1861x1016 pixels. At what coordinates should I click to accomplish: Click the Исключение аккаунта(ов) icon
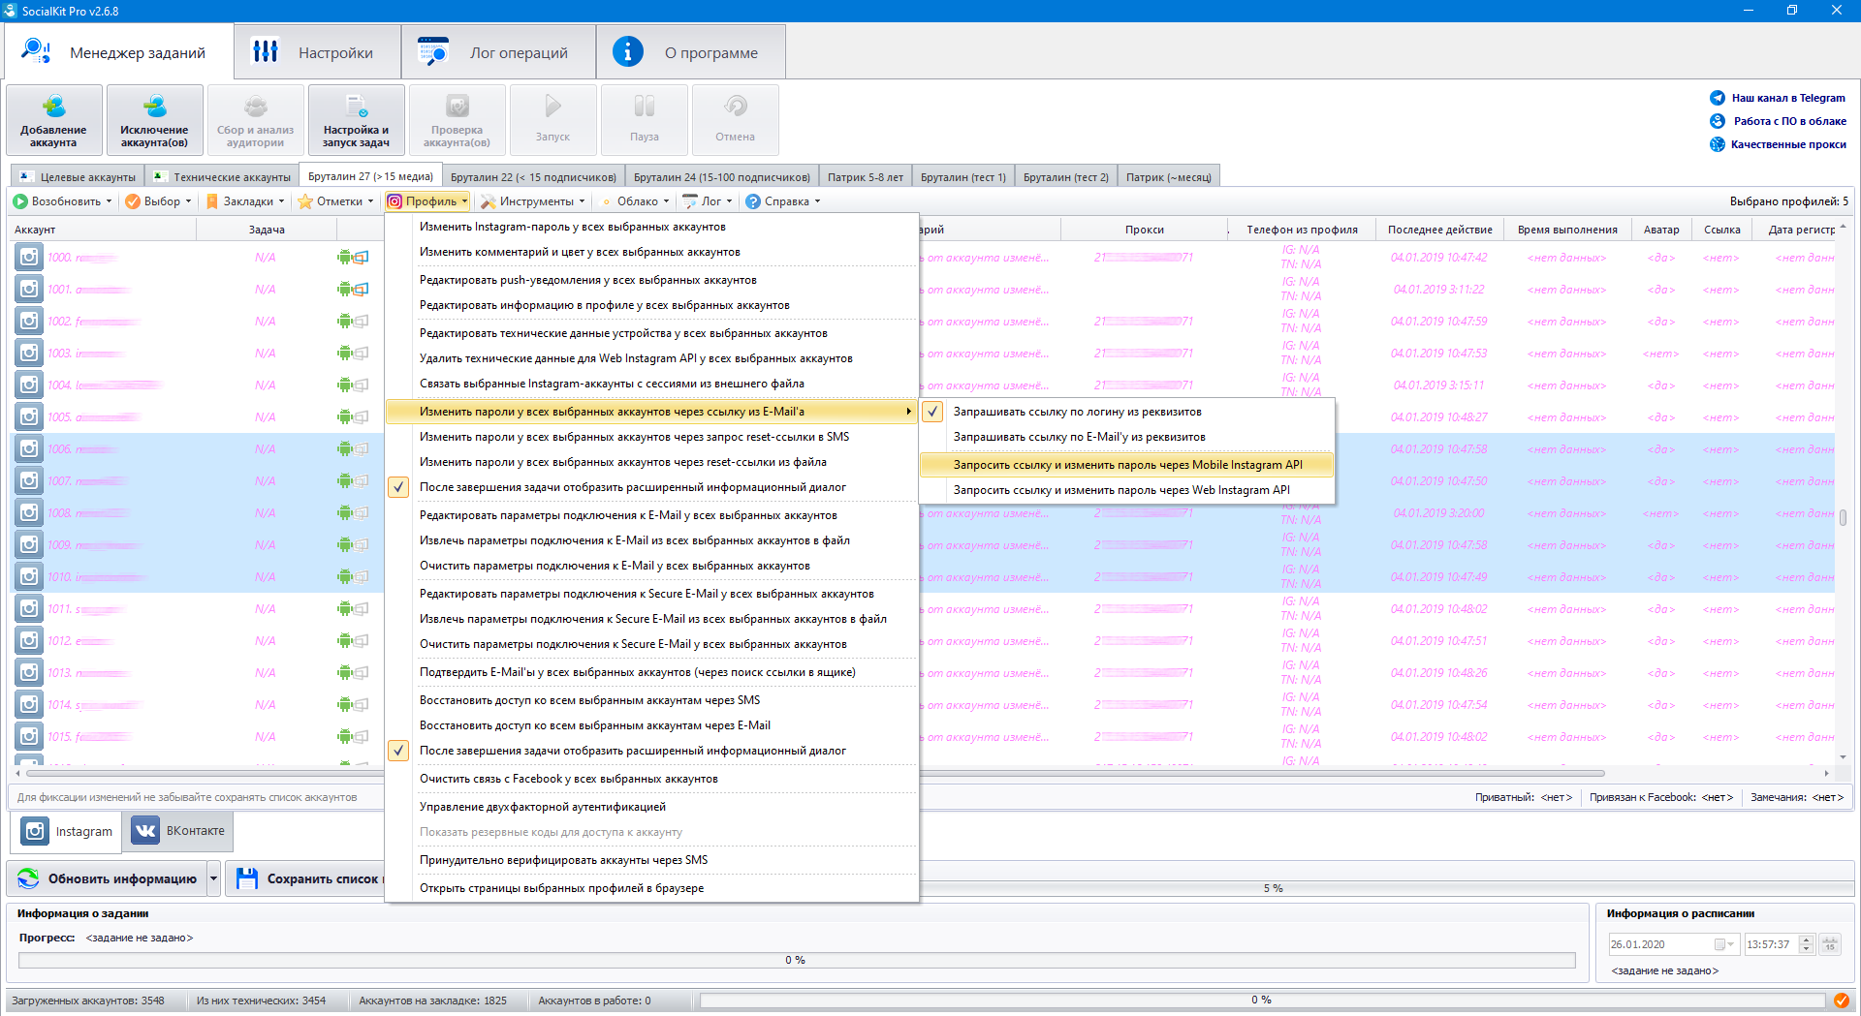click(x=154, y=107)
